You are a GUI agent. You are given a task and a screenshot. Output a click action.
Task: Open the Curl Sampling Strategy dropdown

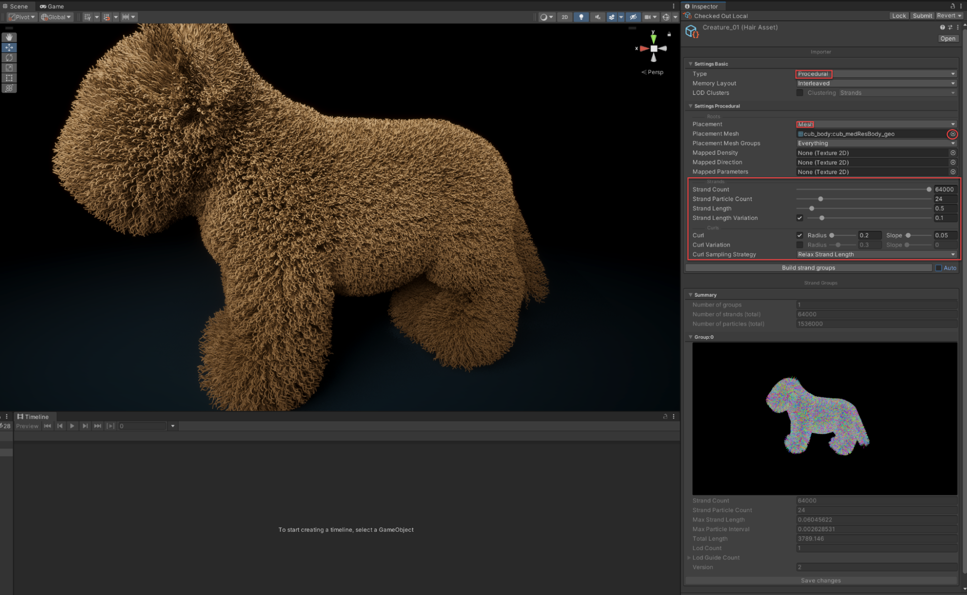click(876, 254)
